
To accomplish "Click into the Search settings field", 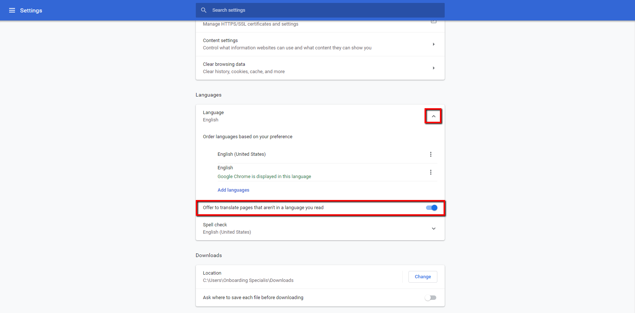I will pos(320,10).
